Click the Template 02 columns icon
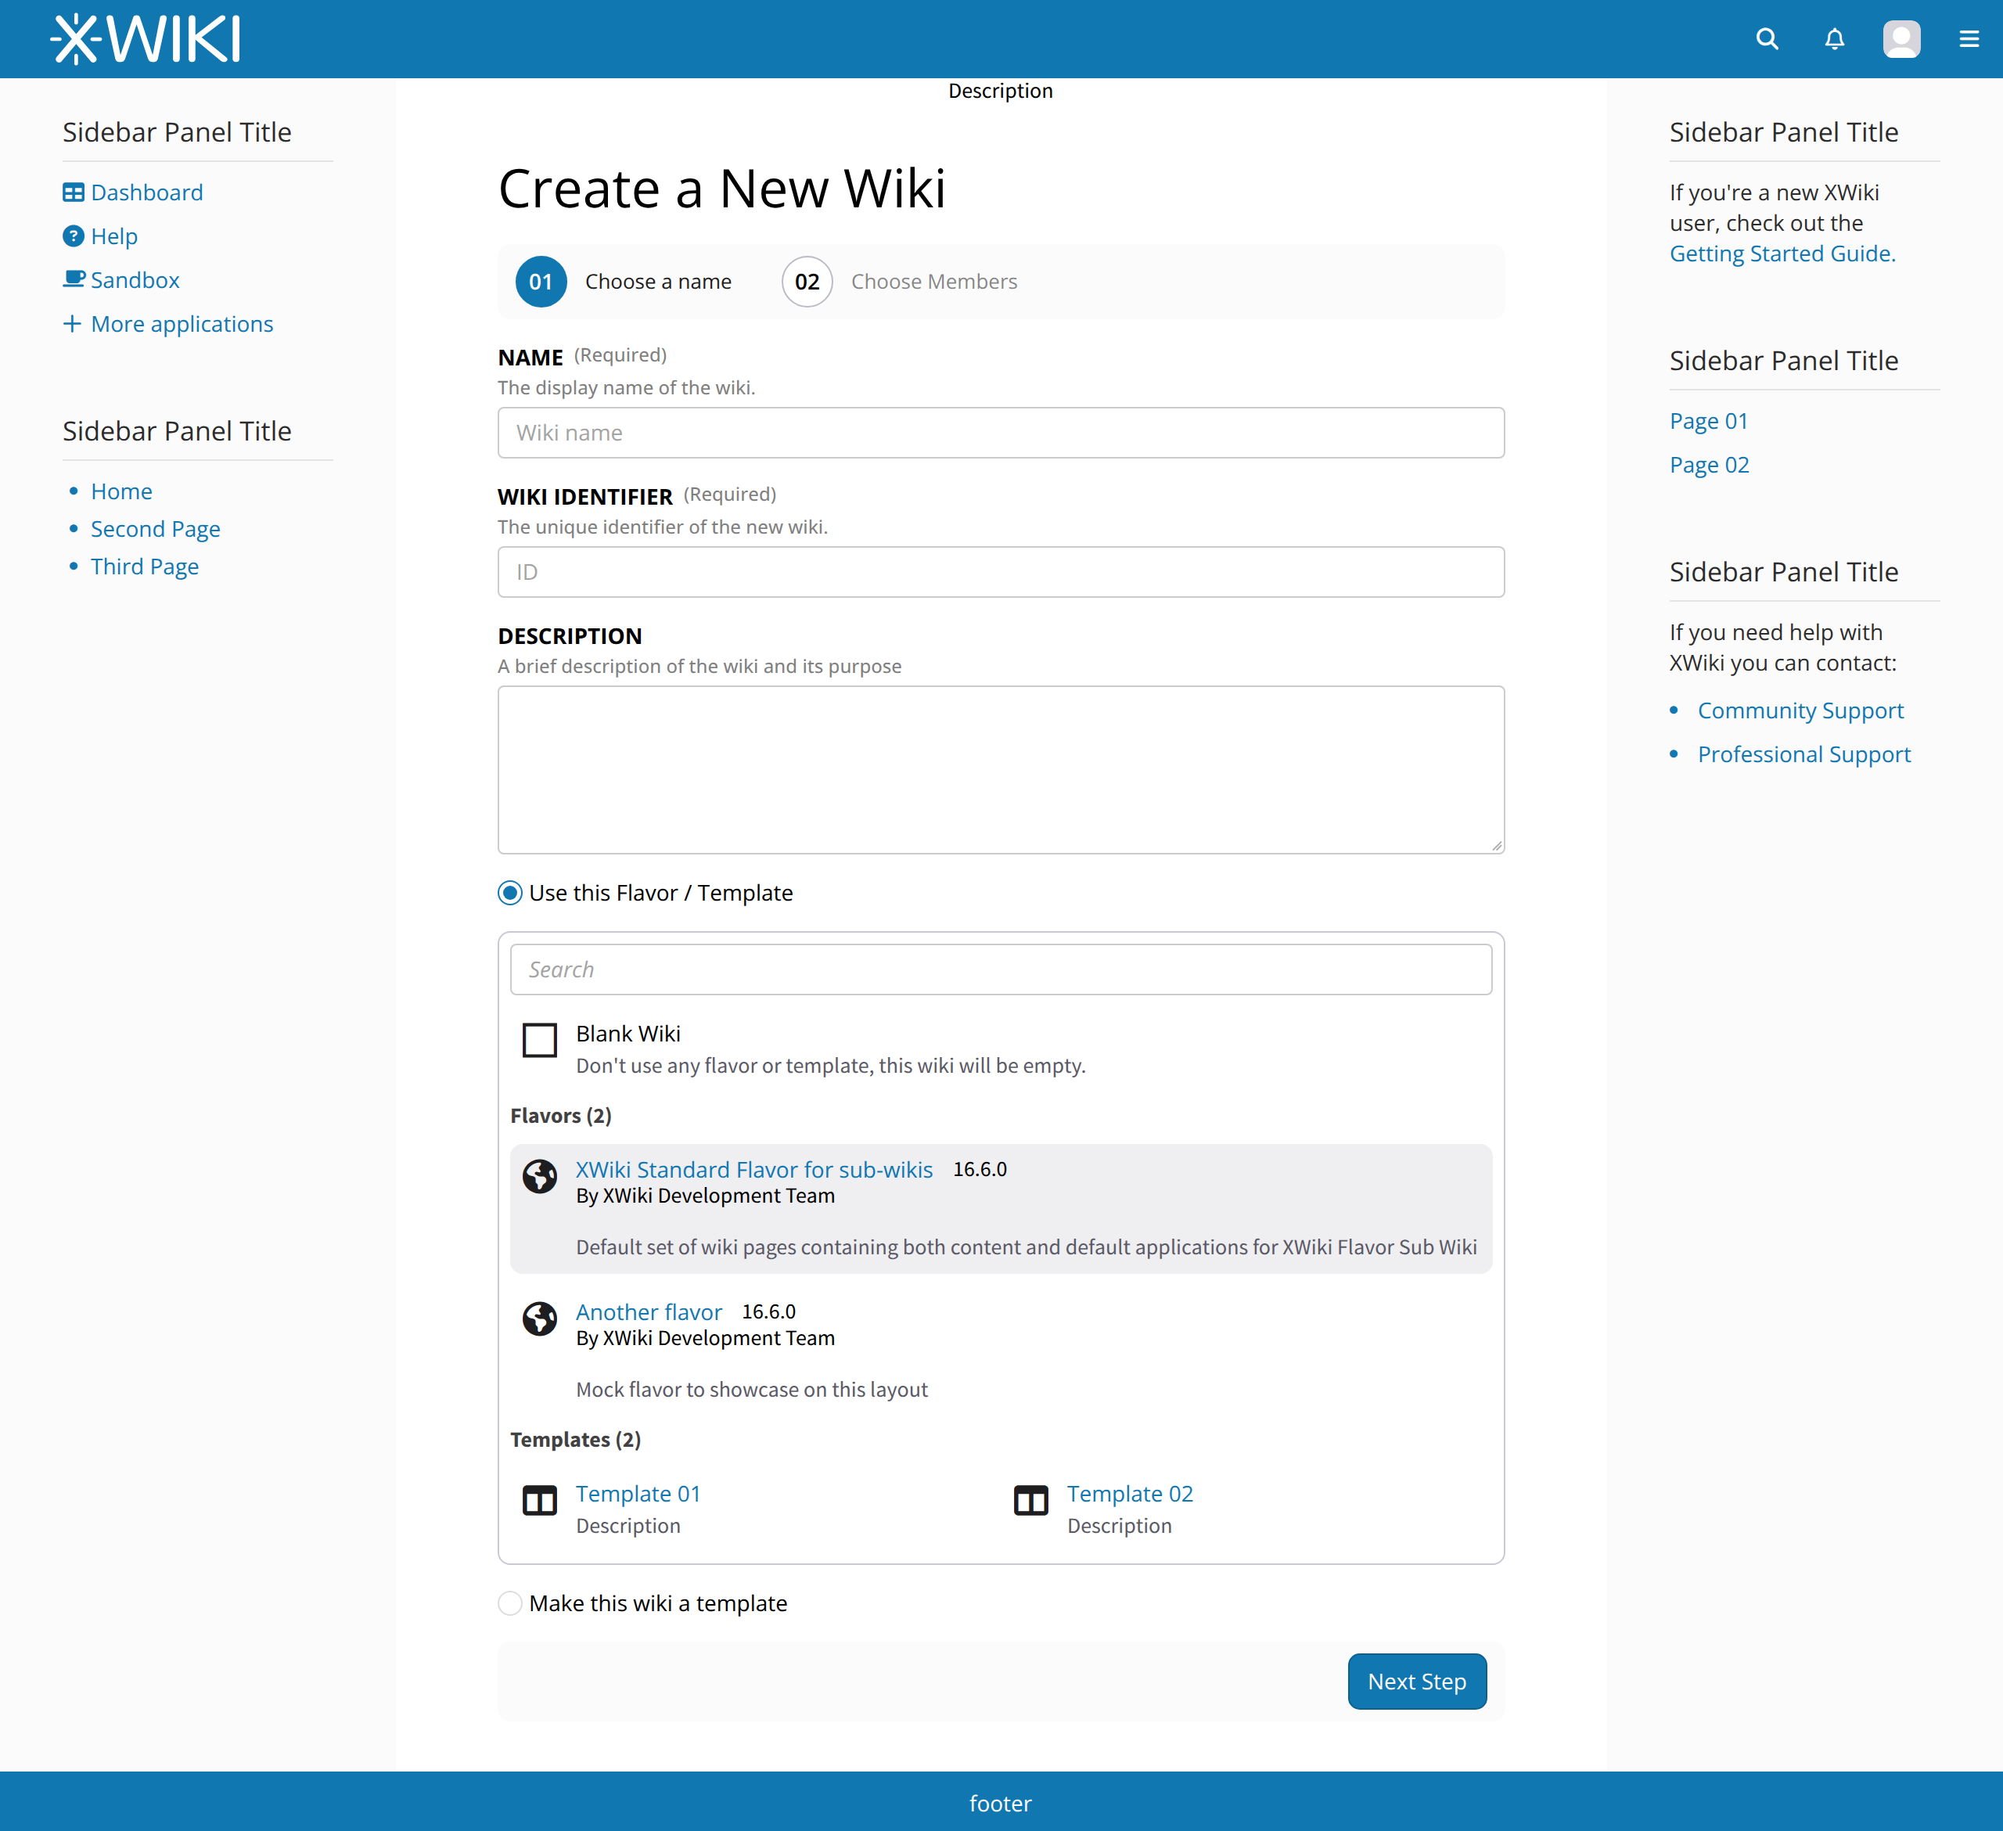This screenshot has width=2003, height=1831. pos(1030,1500)
